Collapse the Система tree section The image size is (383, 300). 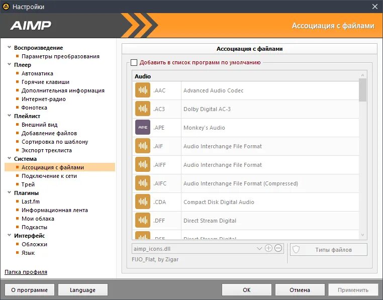tap(9, 158)
